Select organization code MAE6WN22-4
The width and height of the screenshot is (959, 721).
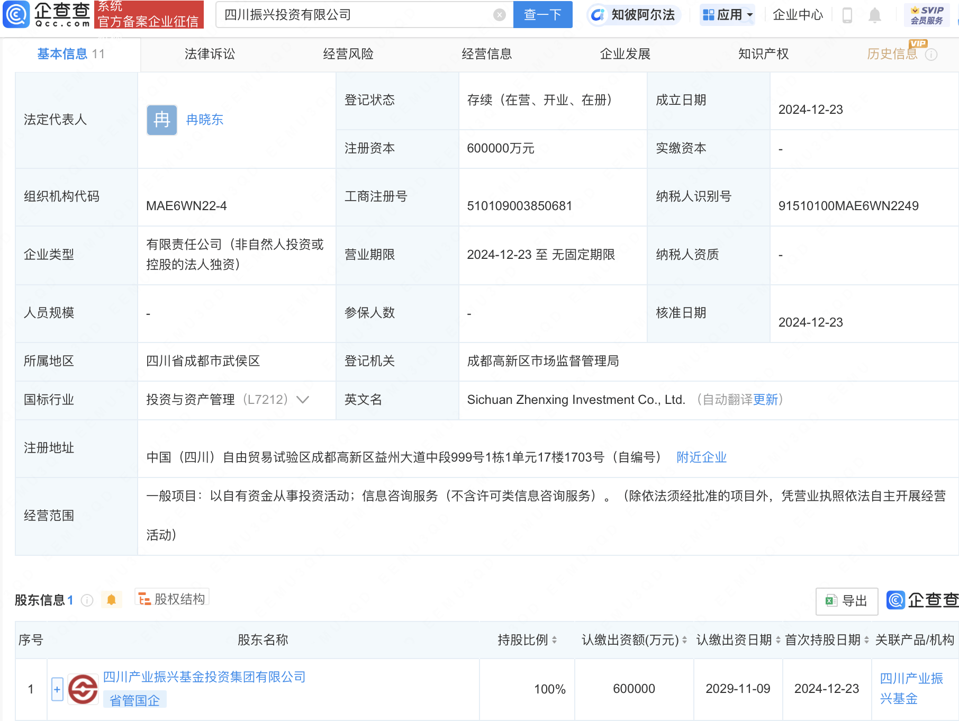click(186, 206)
